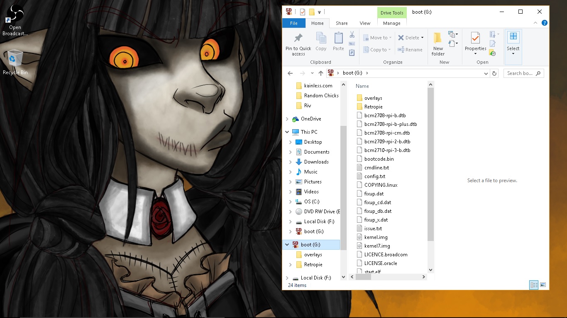This screenshot has height=318, width=567.
Task: Click the Forward navigation arrow
Action: (303, 73)
